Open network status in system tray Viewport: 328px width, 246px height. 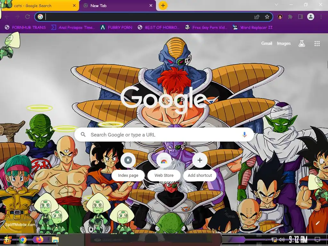pos(274,240)
